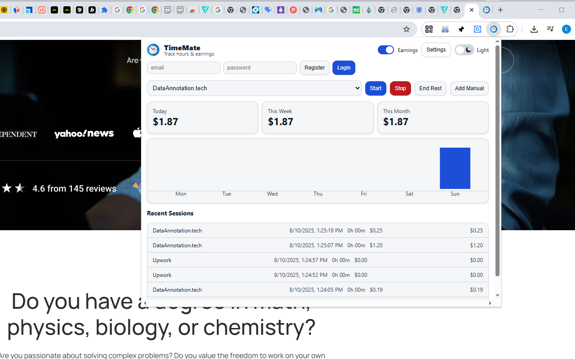This screenshot has height=359, width=575.
Task: Open the Chrome downloads icon
Action: point(534,29)
